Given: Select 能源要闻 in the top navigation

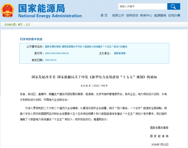Looking at the screenshot, I should 160,15.
